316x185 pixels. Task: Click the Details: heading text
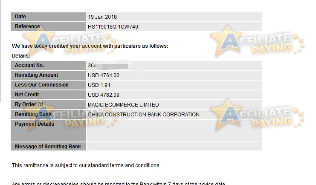click(x=21, y=55)
